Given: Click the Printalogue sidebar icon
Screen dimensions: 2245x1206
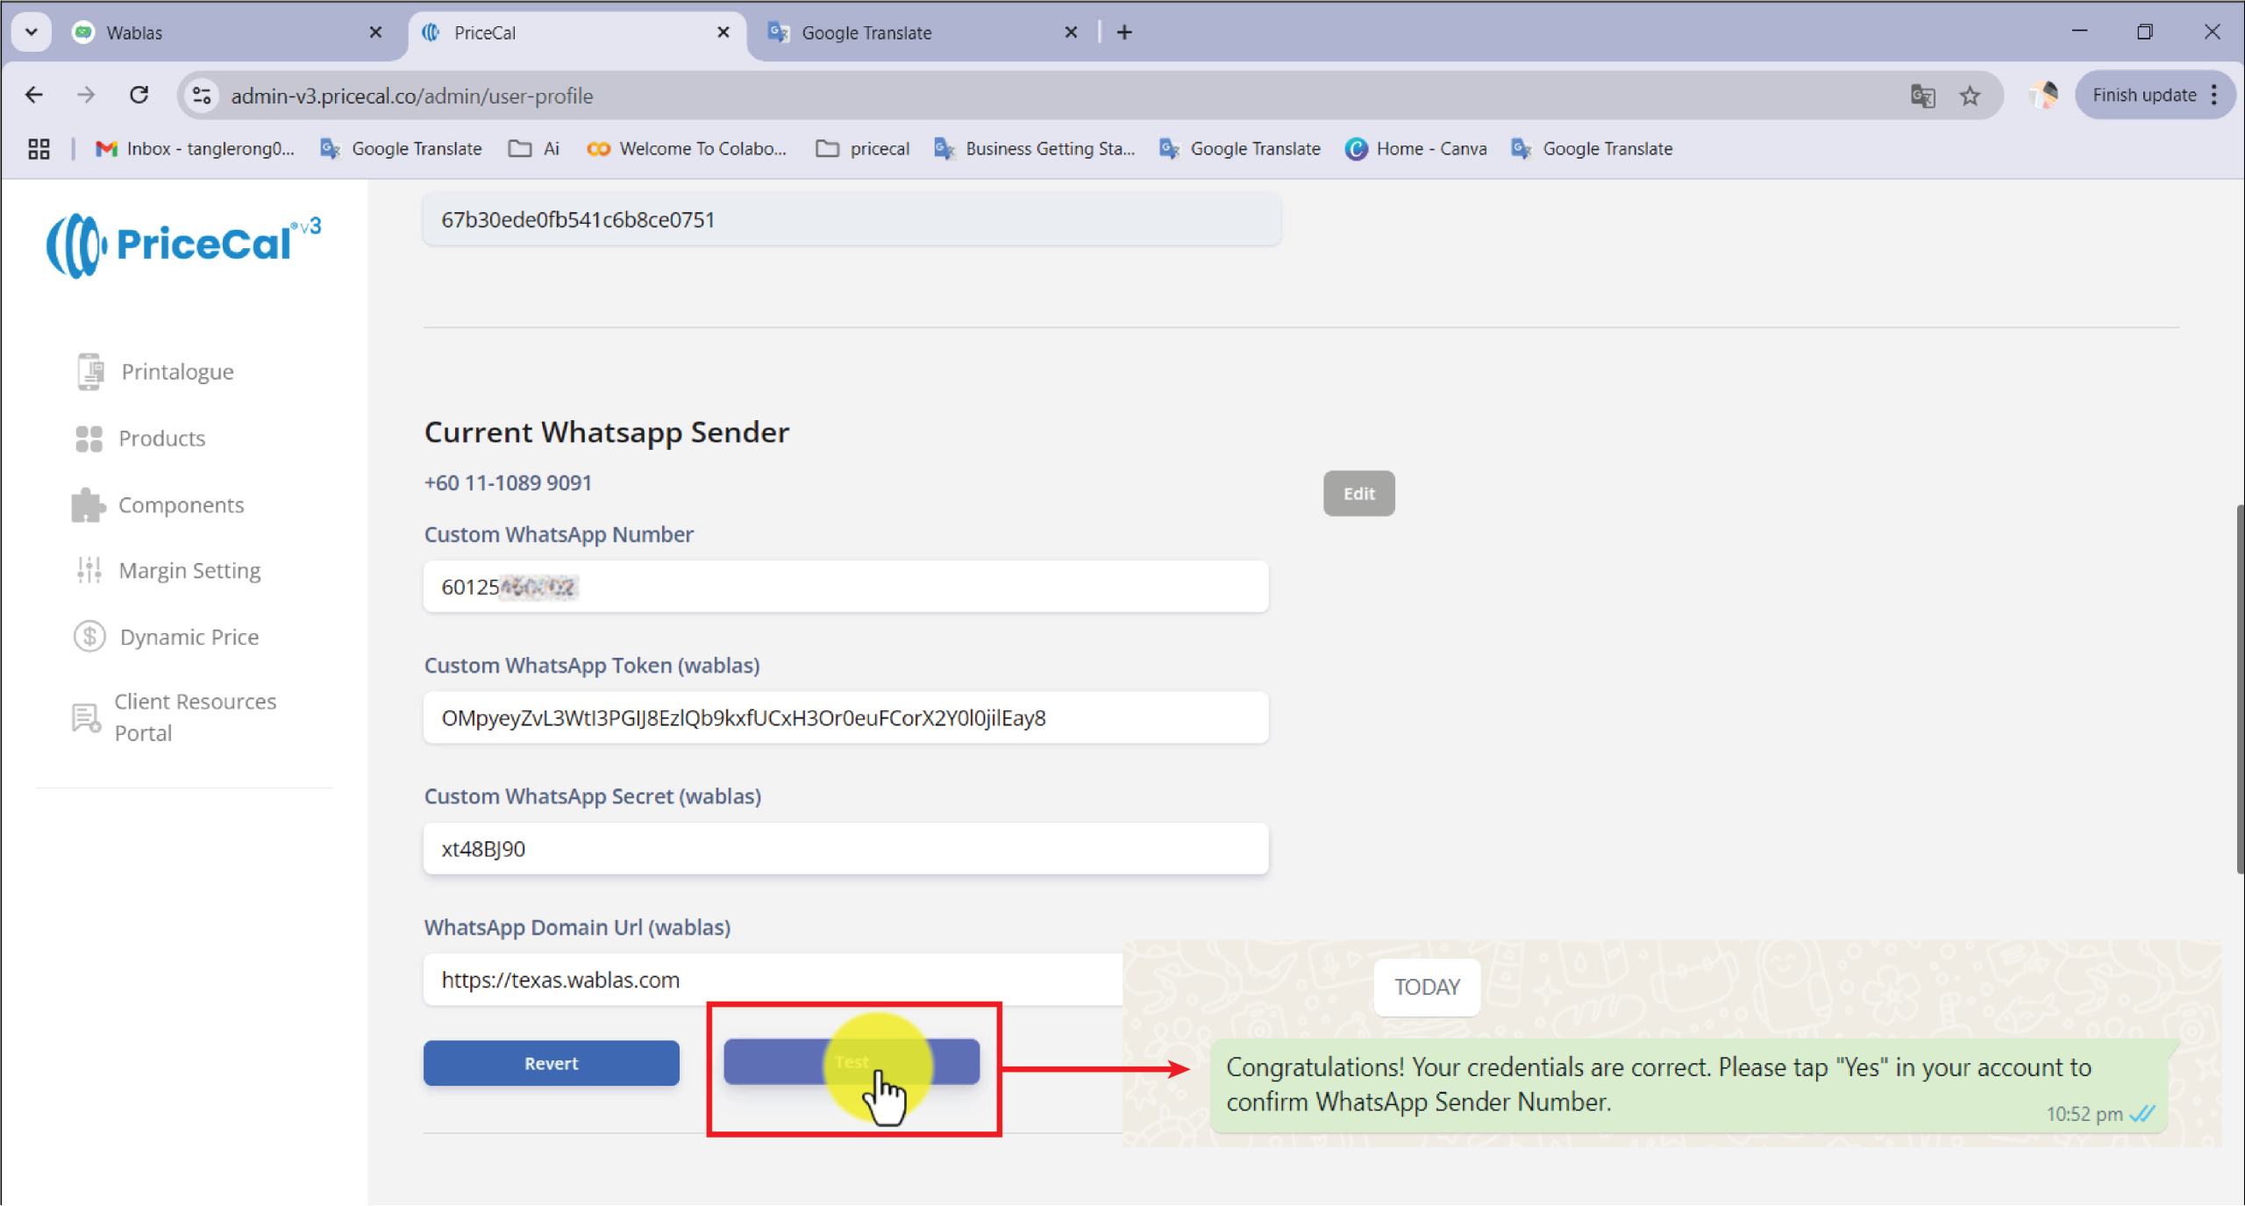Looking at the screenshot, I should click(x=89, y=371).
